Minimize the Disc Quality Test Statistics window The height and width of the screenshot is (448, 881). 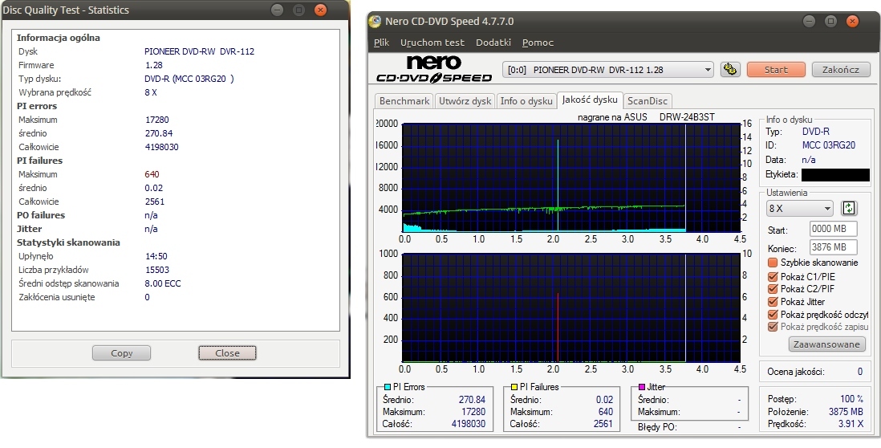click(x=277, y=10)
